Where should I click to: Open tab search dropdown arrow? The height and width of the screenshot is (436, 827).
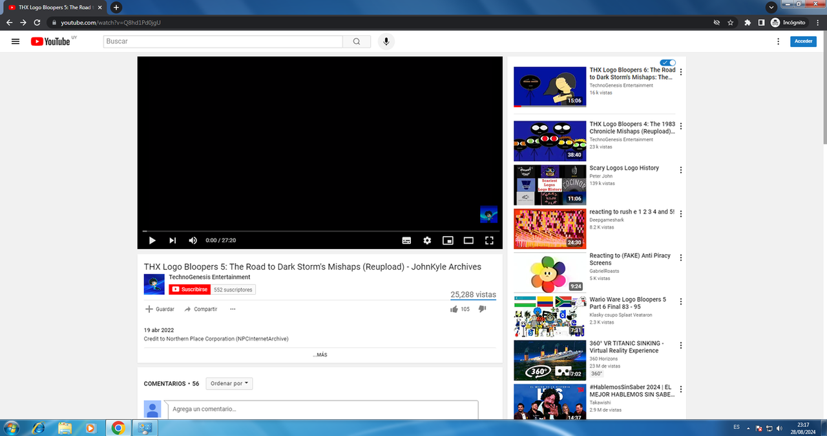coord(771,7)
